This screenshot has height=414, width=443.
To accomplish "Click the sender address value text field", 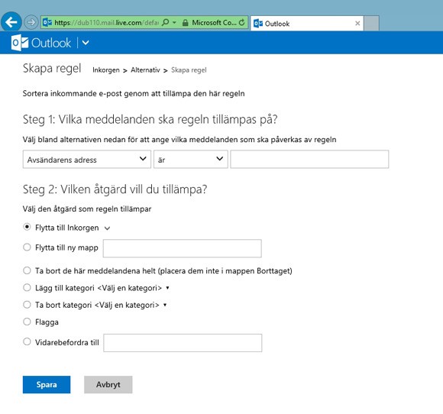I will [x=309, y=160].
